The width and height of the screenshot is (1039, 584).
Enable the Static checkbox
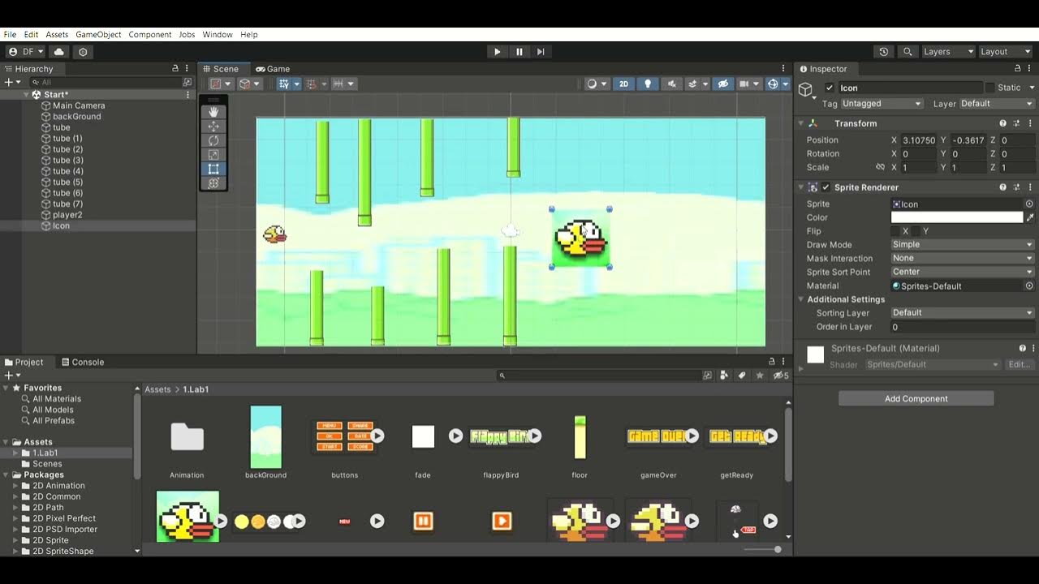click(989, 88)
